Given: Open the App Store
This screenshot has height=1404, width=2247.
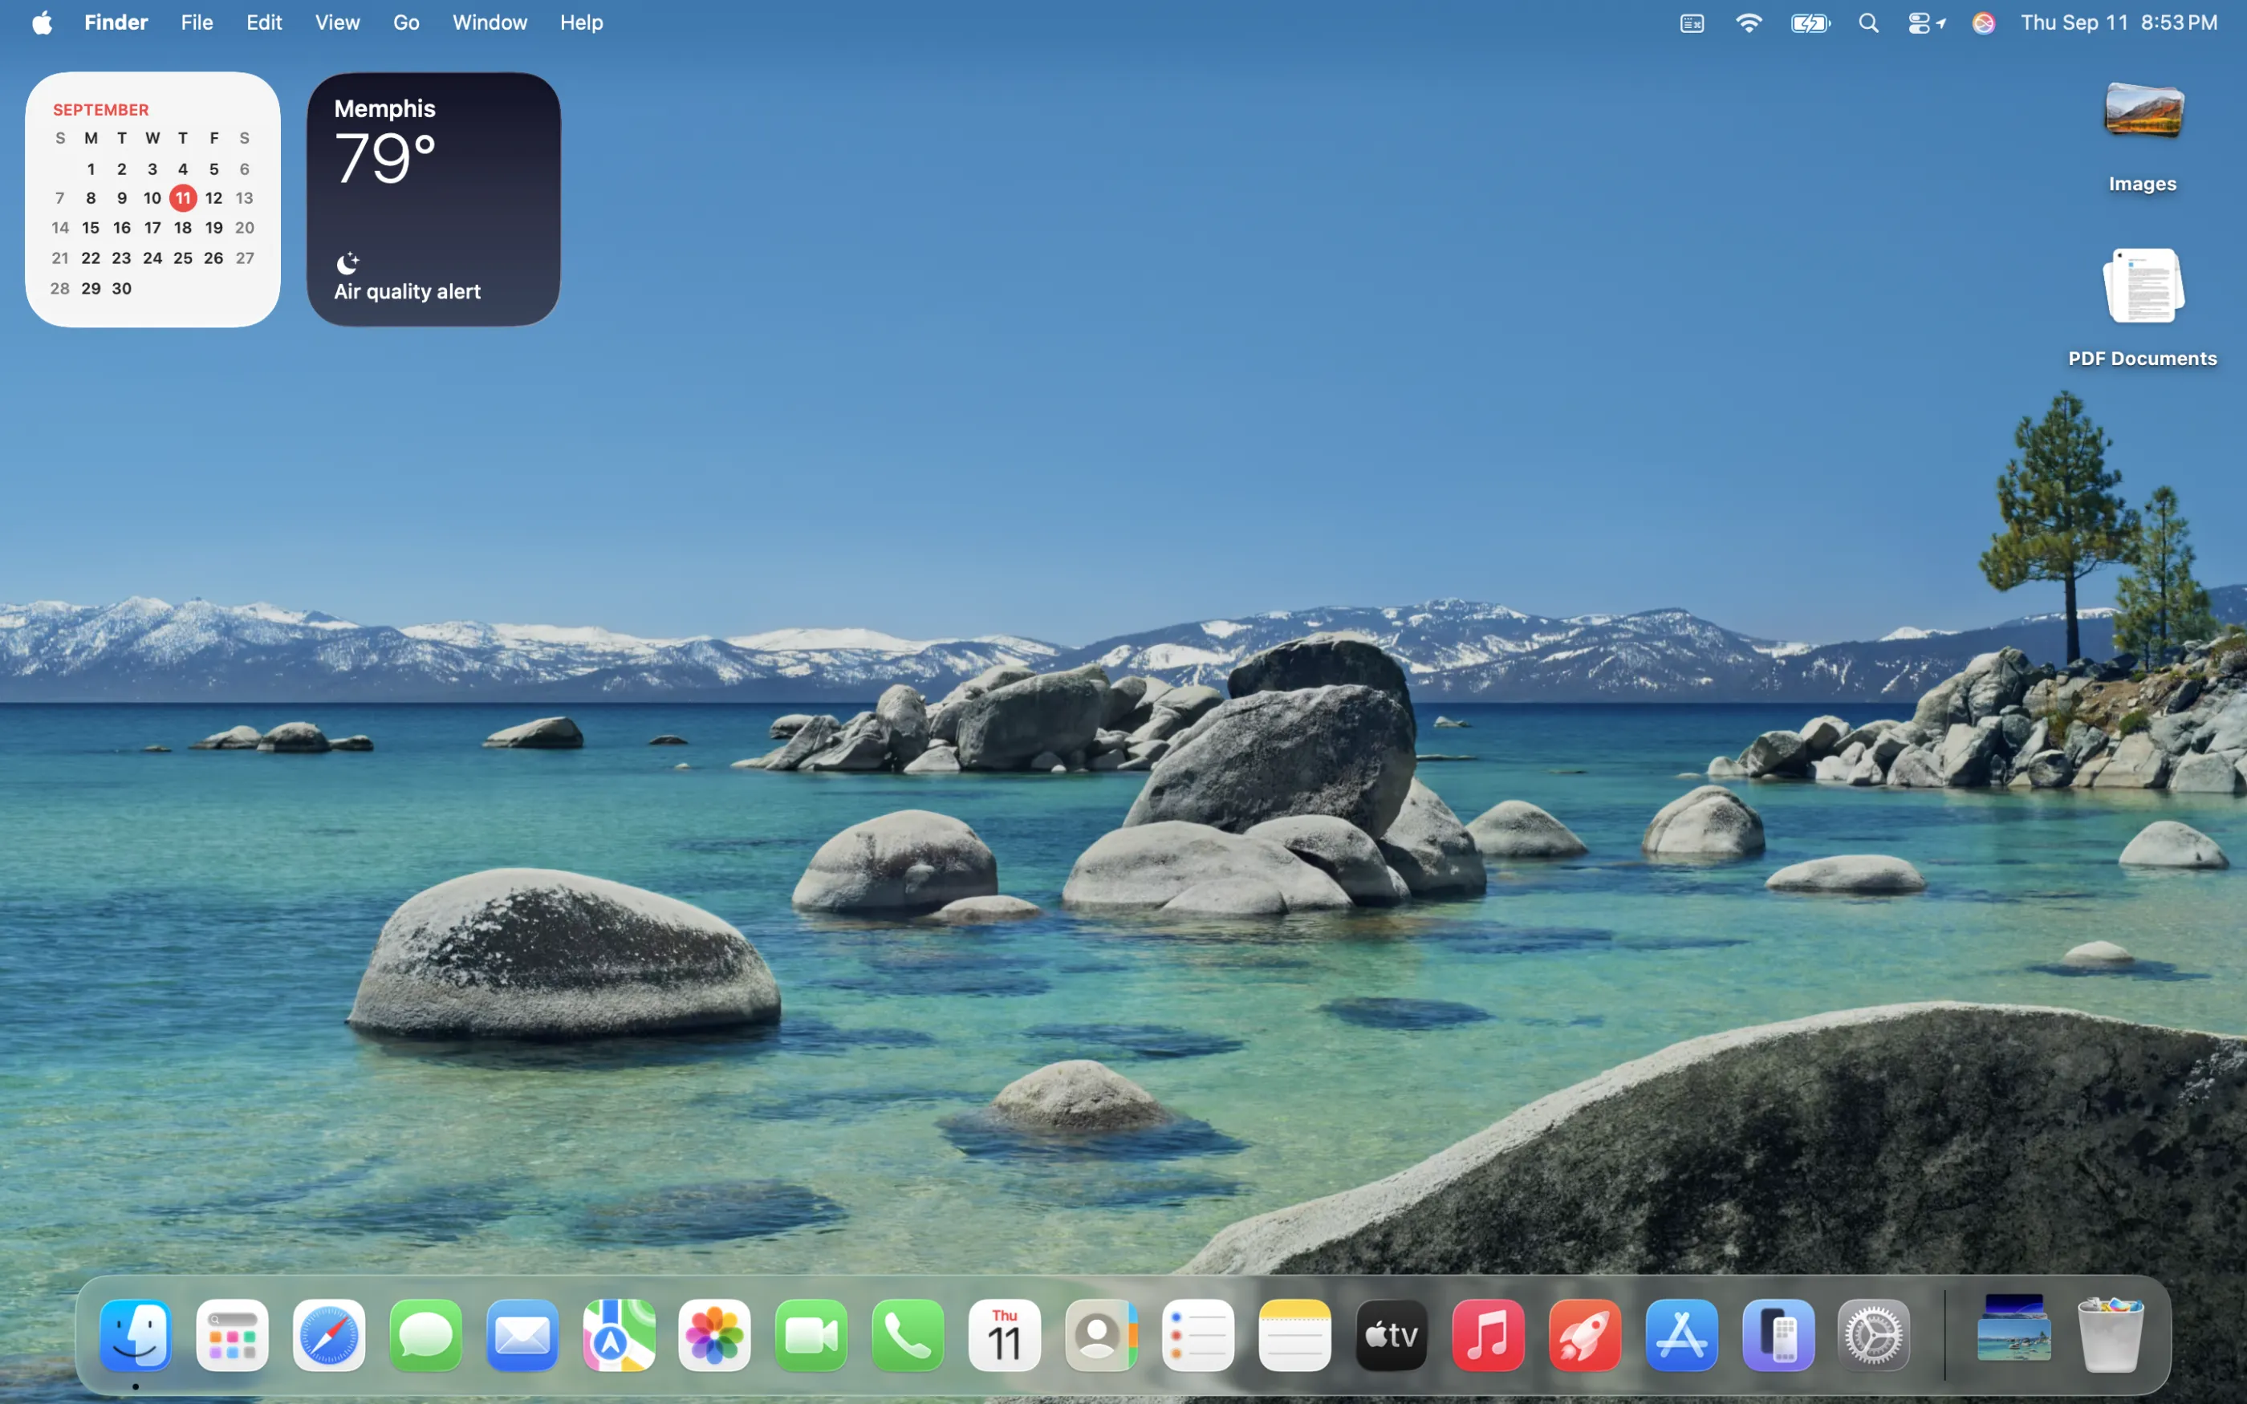Looking at the screenshot, I should pyautogui.click(x=1681, y=1334).
